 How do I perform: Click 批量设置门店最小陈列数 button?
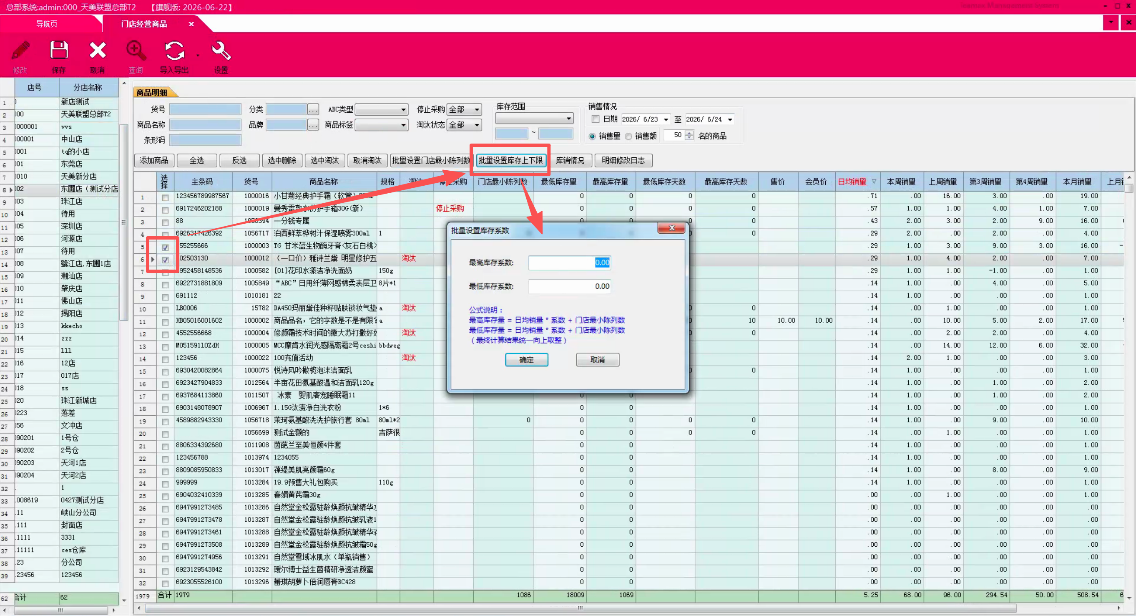430,161
